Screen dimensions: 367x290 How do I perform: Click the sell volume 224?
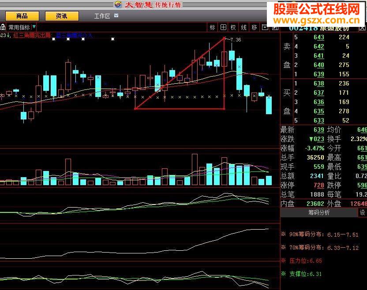click(344, 37)
